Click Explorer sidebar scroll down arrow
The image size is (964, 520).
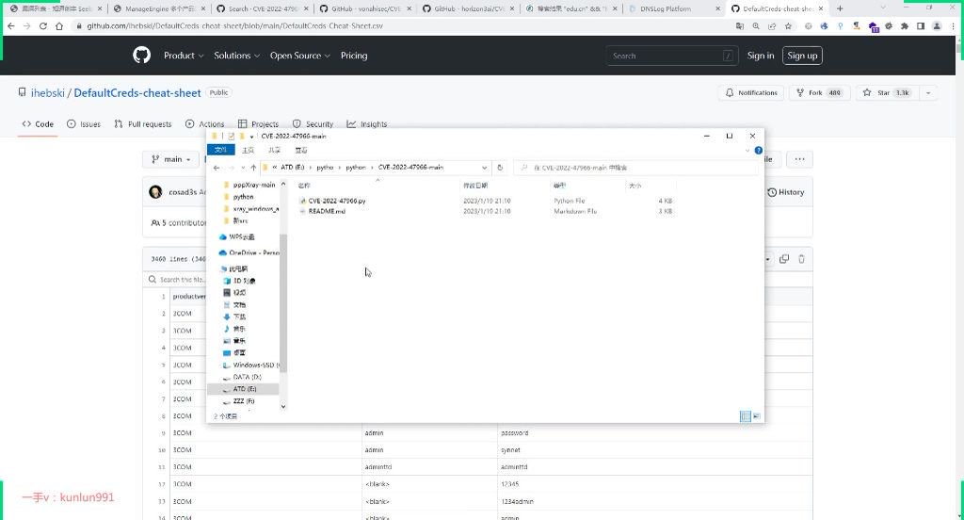282,406
